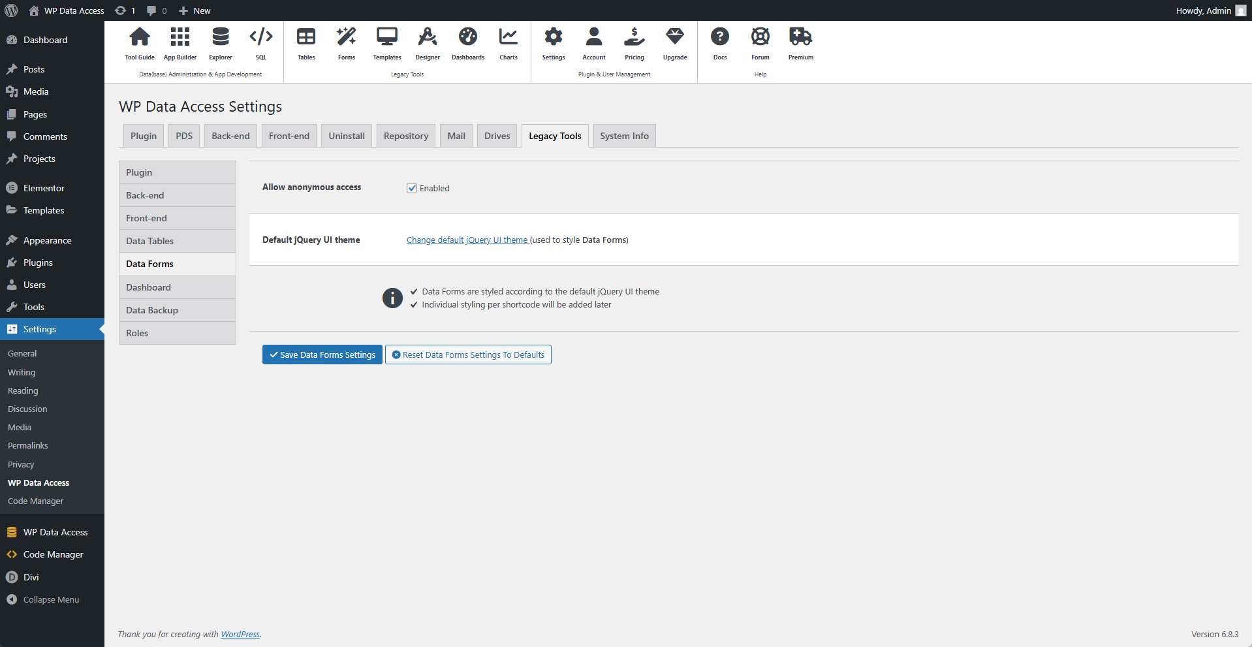Viewport: 1252px width, 647px height.
Task: Click the Howdy Admin account avatar
Action: [1240, 10]
